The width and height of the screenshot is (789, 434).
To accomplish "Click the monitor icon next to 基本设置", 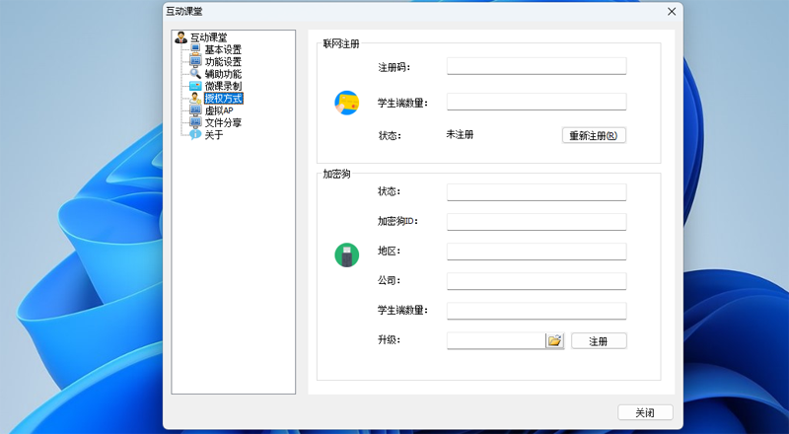I will coord(195,49).
